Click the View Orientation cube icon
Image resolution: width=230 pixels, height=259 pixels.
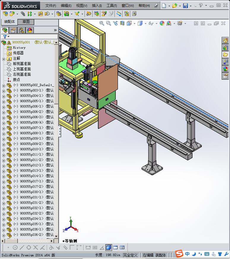tap(129, 23)
